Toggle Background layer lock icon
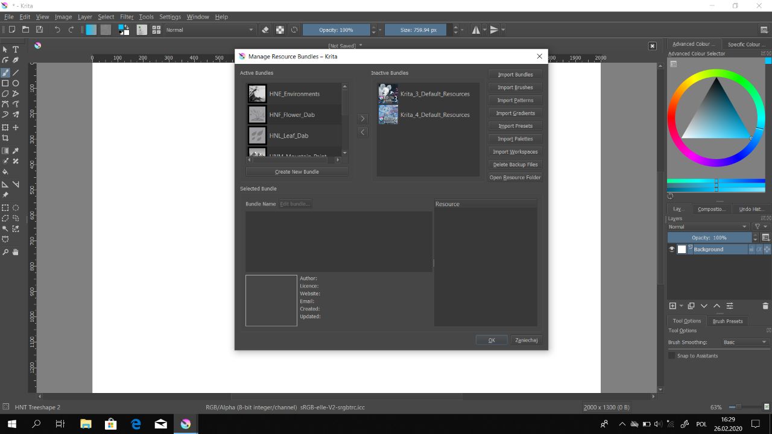Image resolution: width=772 pixels, height=434 pixels. tap(751, 249)
